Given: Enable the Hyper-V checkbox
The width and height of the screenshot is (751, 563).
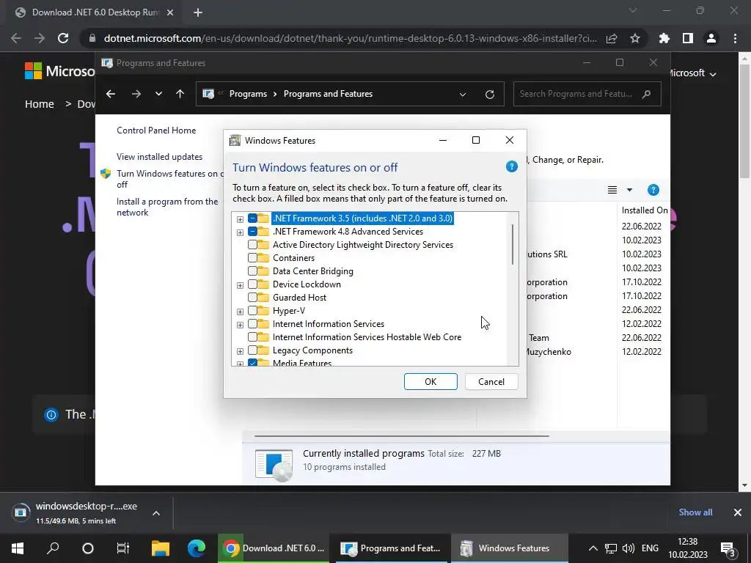Looking at the screenshot, I should (x=252, y=311).
